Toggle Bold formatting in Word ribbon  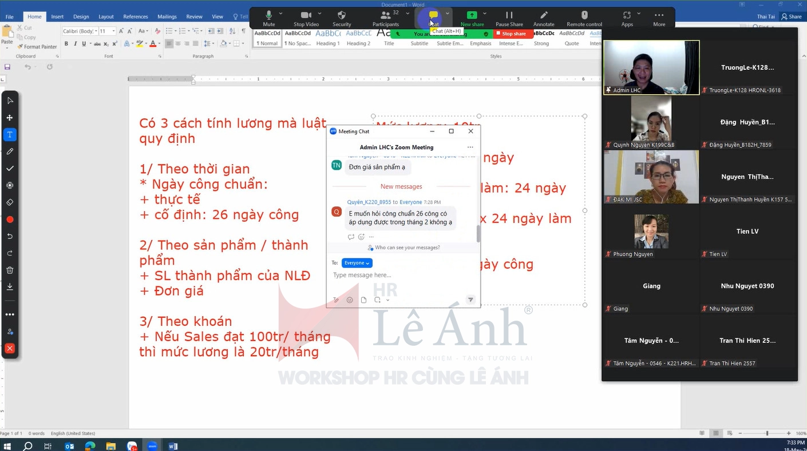66,44
